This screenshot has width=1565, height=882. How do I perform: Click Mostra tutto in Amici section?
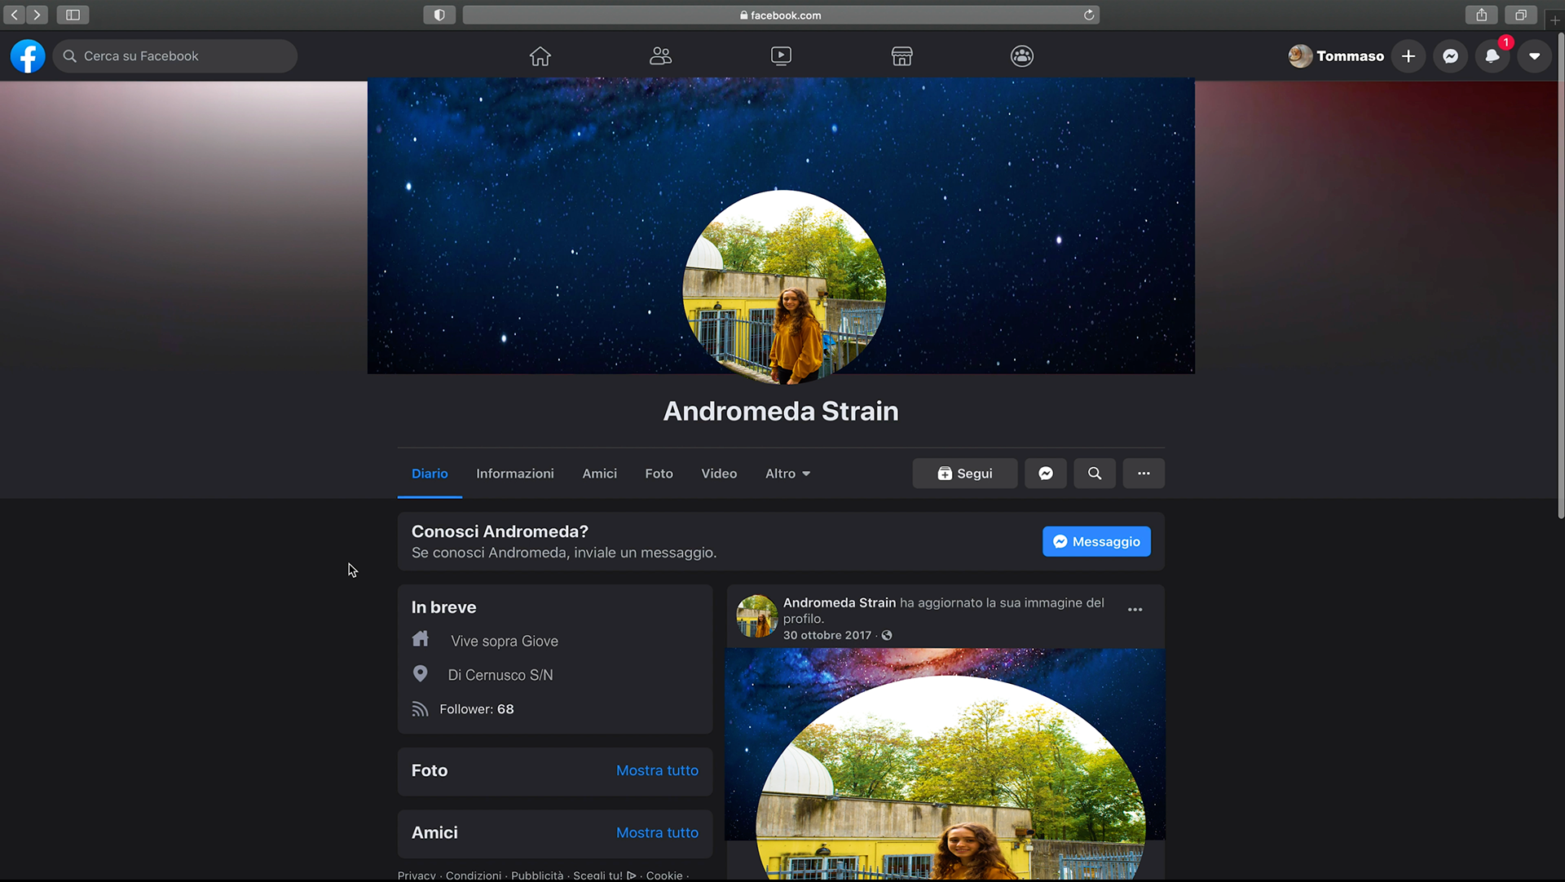pos(657,832)
